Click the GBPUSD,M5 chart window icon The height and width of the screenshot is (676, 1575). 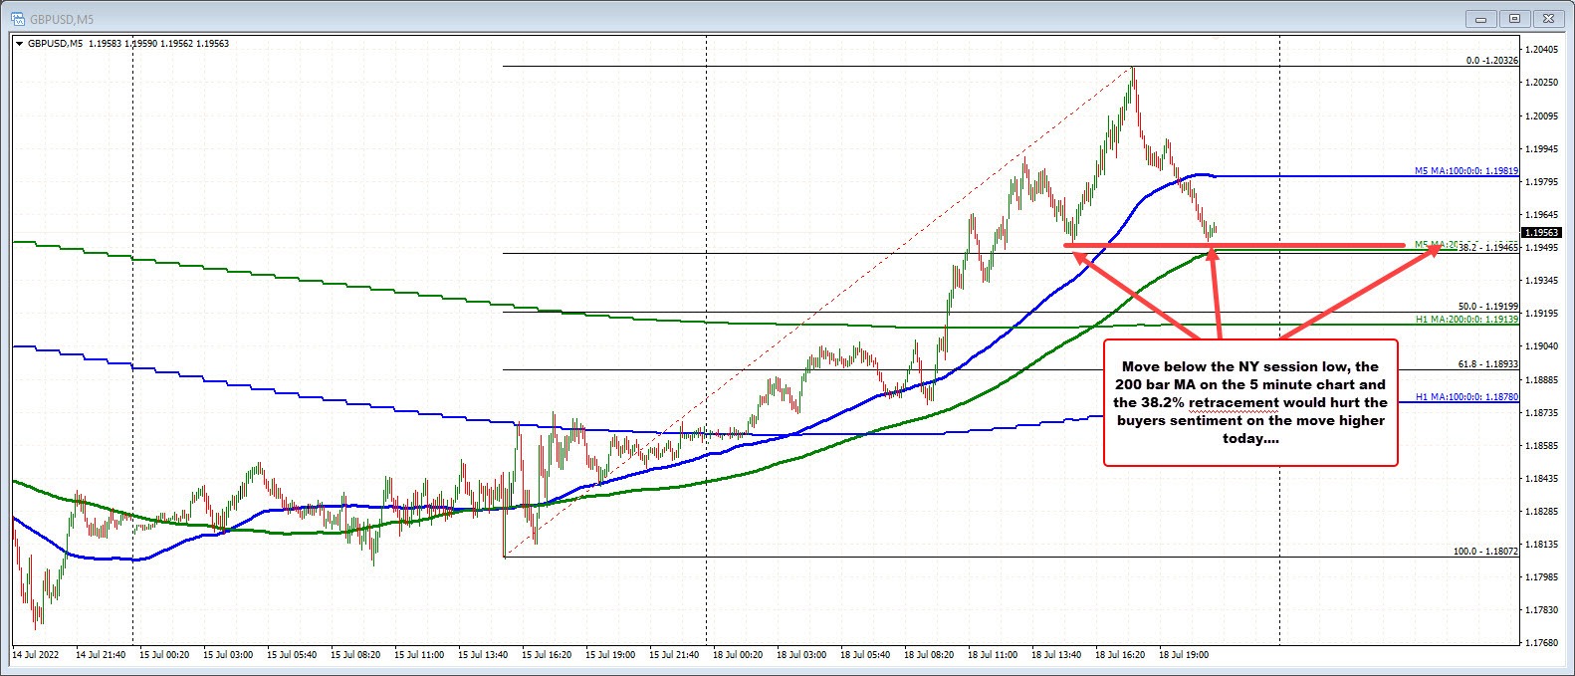click(18, 18)
